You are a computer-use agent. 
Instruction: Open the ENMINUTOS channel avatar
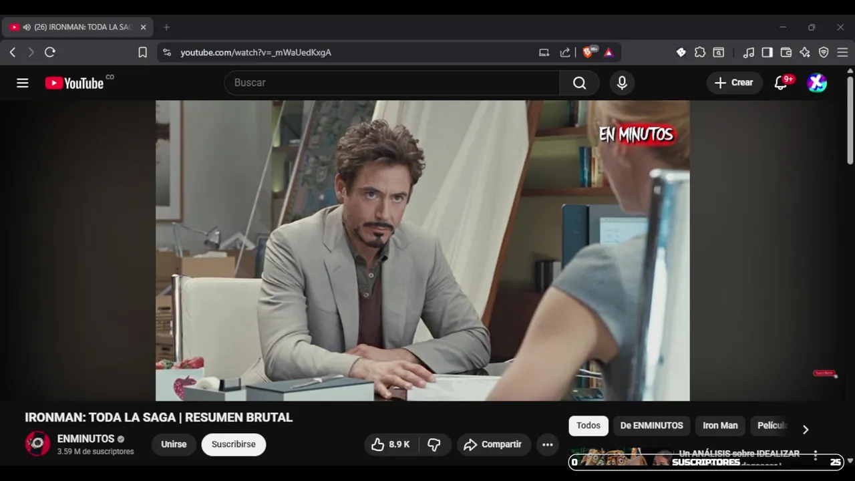(x=37, y=444)
